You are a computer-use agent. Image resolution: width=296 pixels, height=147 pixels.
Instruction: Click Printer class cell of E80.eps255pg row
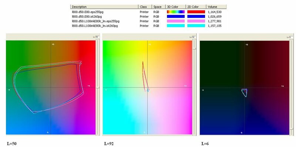pos(144,12)
